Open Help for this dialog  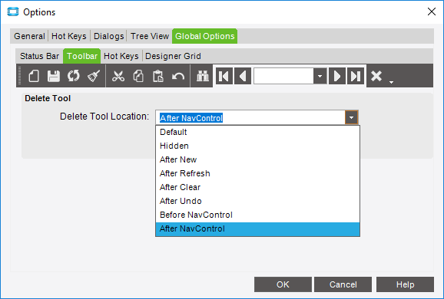tap(405, 284)
